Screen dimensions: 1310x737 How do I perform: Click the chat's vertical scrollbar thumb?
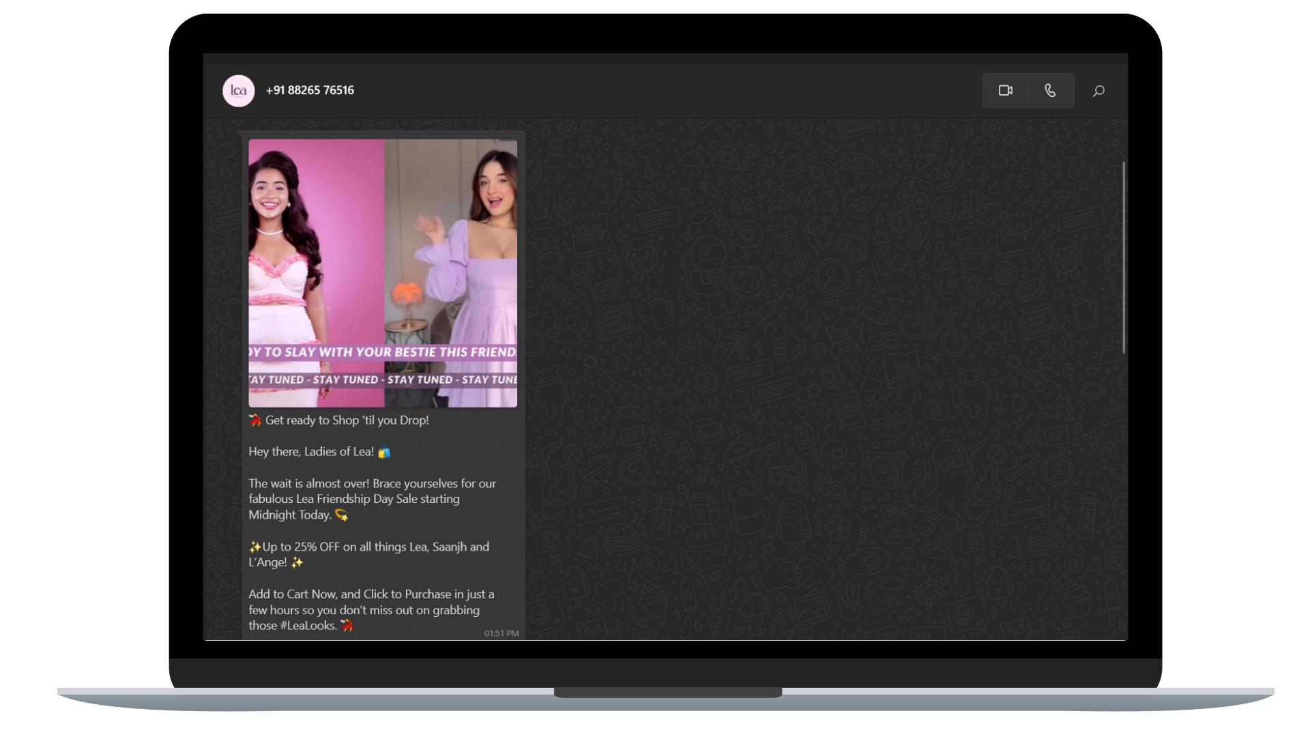tap(1123, 257)
